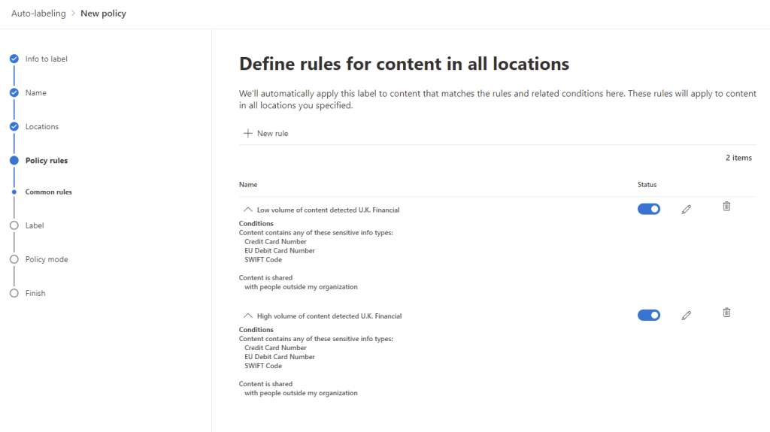
Task: Click the Status column header
Action: click(x=647, y=184)
